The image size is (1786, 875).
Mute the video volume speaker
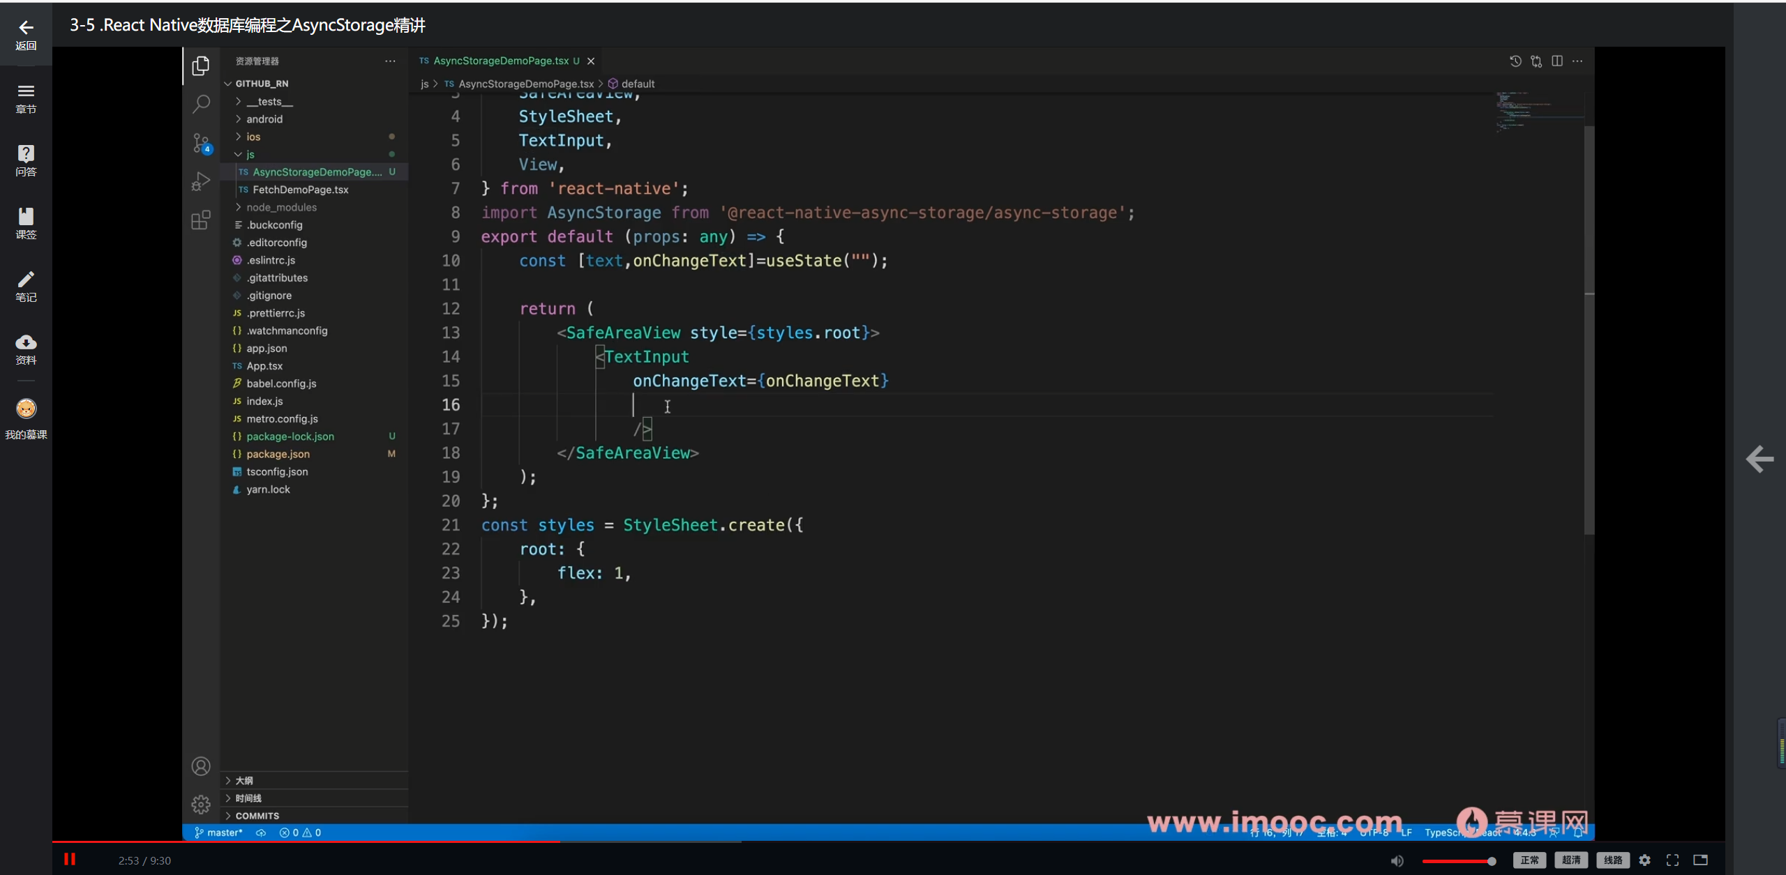click(x=1397, y=860)
